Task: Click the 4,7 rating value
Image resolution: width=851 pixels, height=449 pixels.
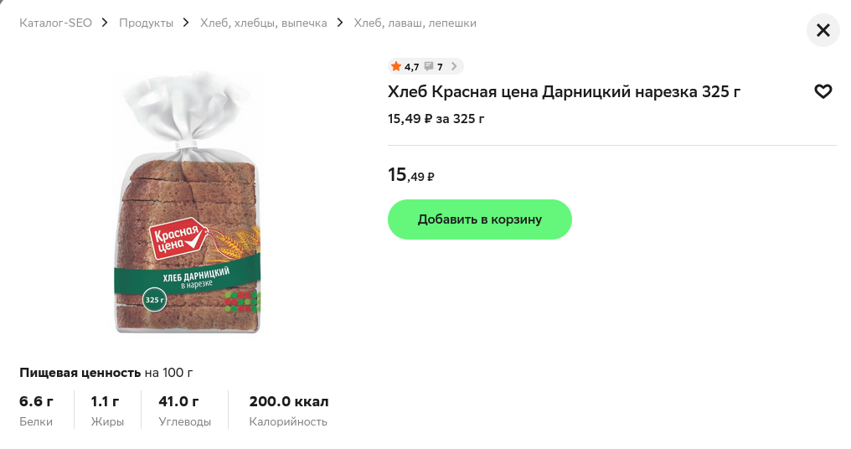Action: pyautogui.click(x=411, y=67)
